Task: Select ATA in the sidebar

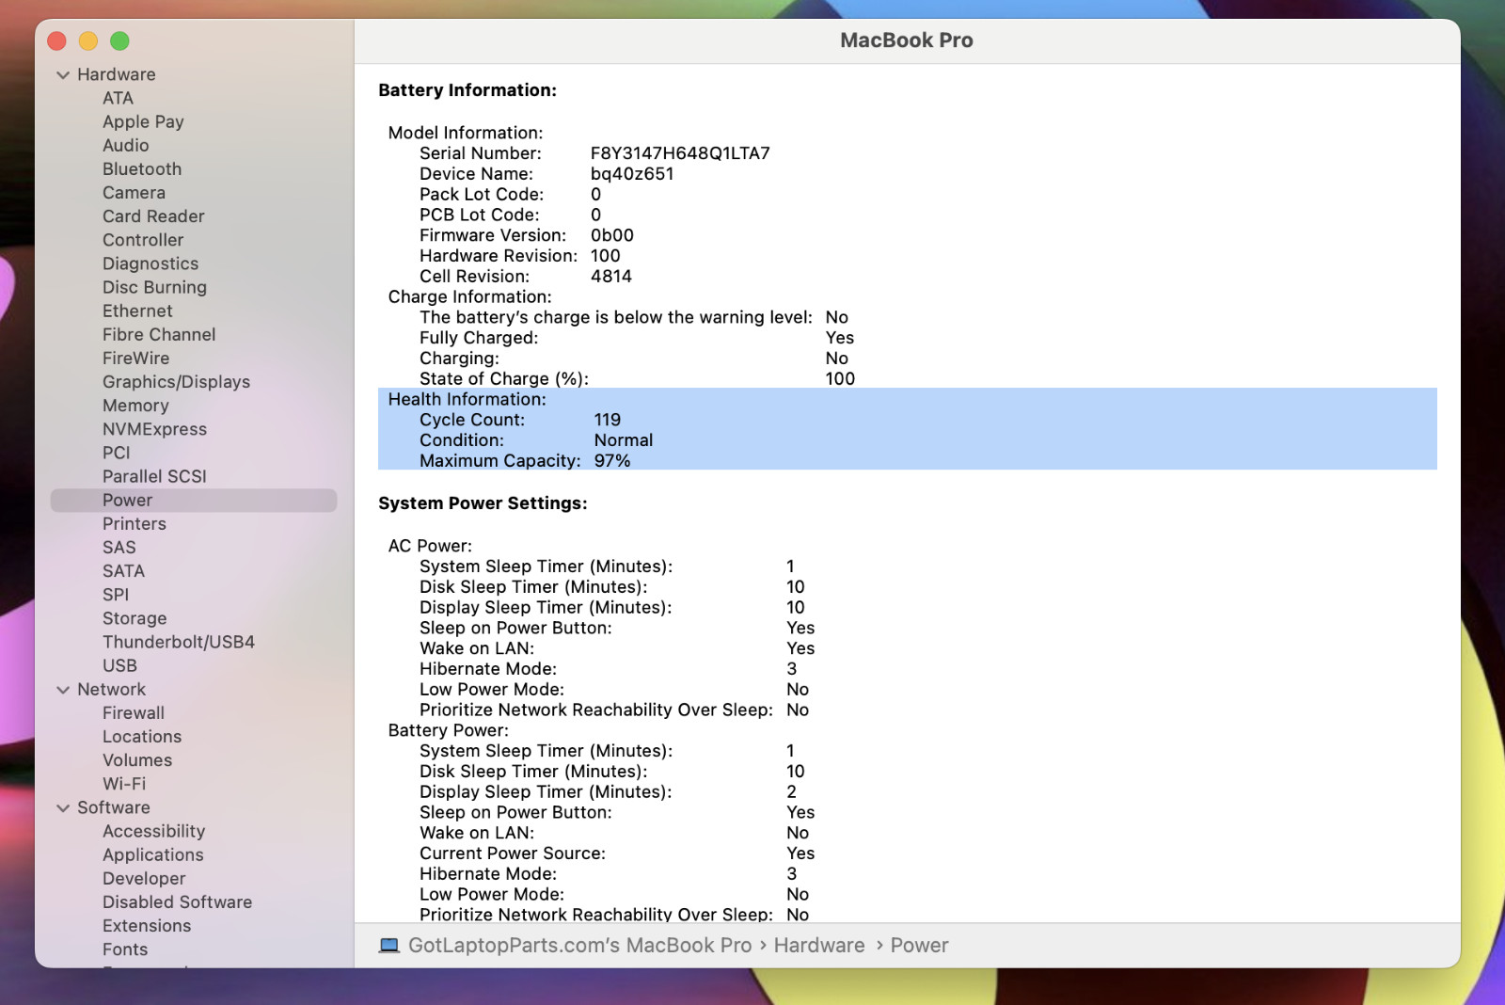Action: 118,98
